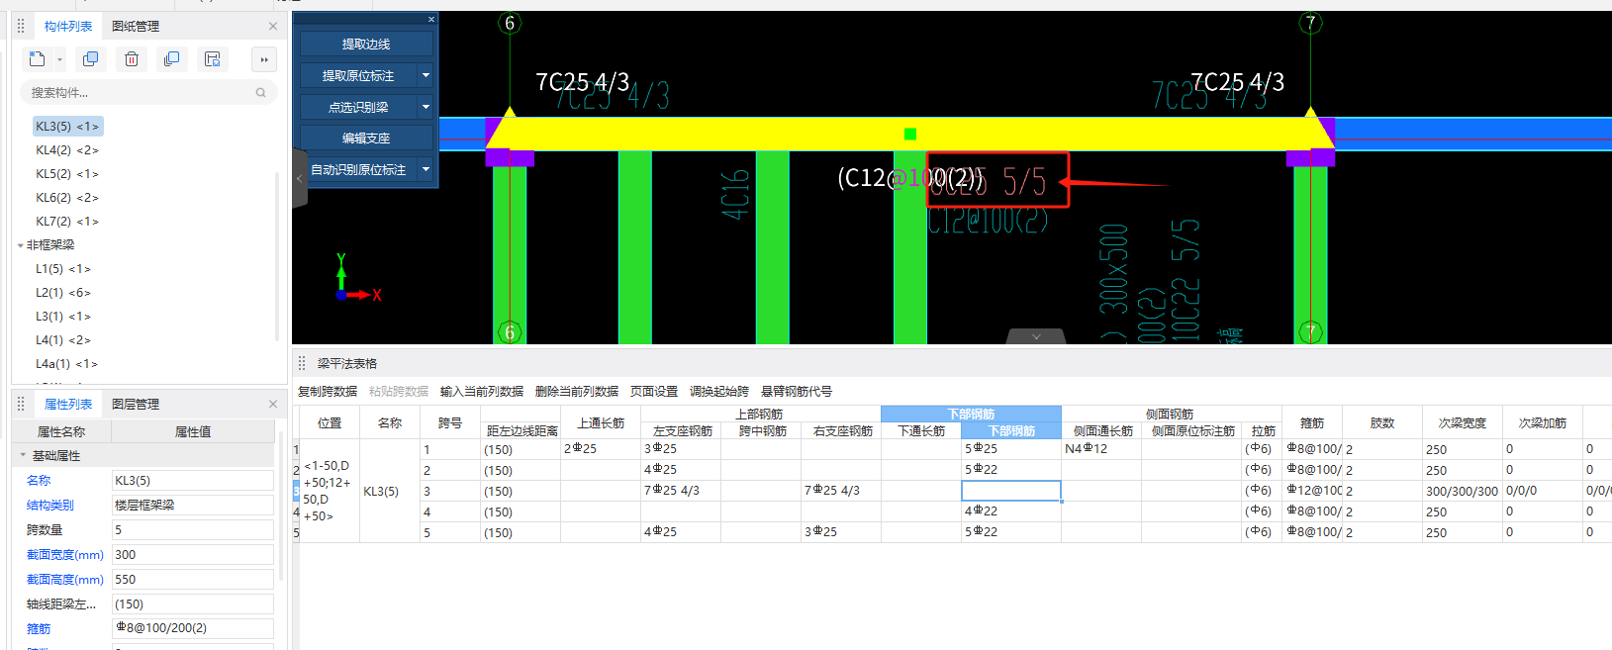
Task: Click the 提取边线 button
Action: coord(366,44)
